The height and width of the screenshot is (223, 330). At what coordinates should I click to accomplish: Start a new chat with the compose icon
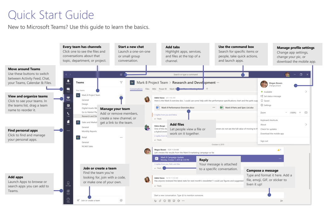(121, 75)
